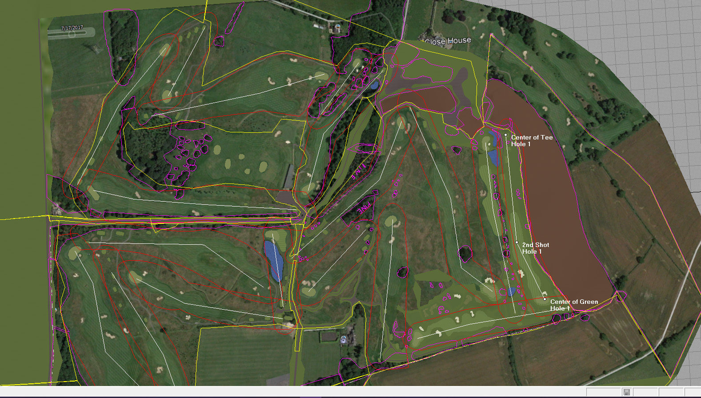Click the status bar field left of save icon
701x398 pixels.
(603, 392)
